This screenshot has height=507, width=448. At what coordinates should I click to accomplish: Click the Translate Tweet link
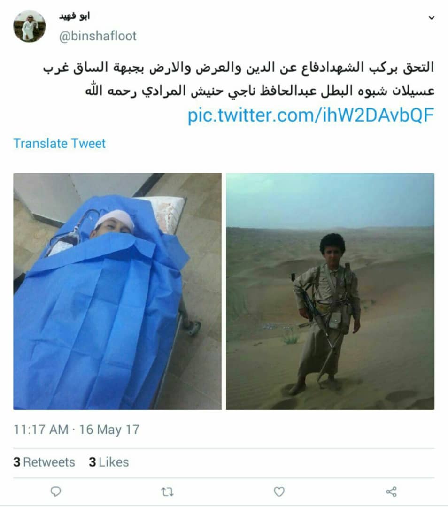(60, 143)
